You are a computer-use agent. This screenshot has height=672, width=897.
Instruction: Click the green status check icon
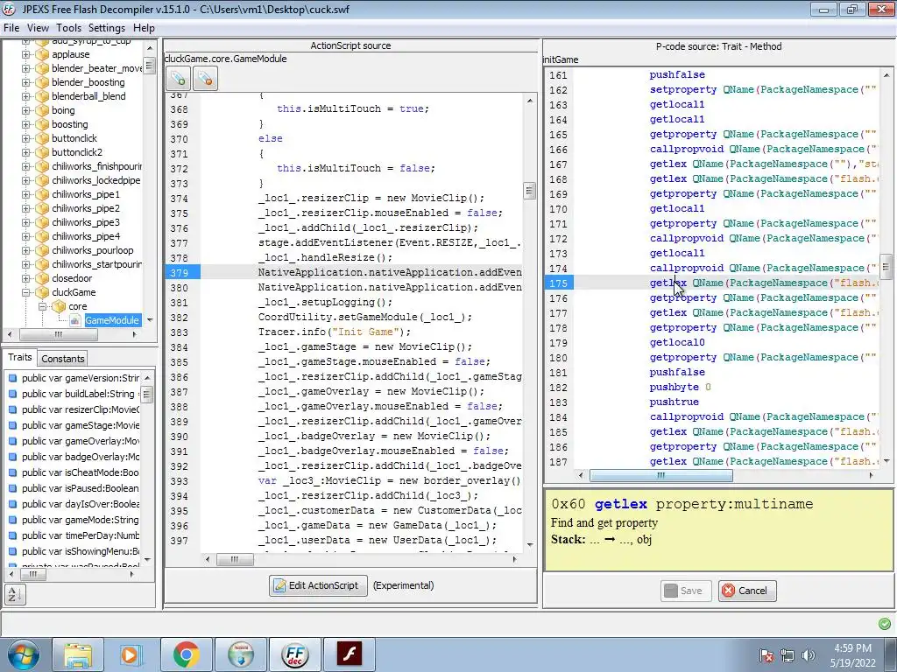click(x=885, y=623)
